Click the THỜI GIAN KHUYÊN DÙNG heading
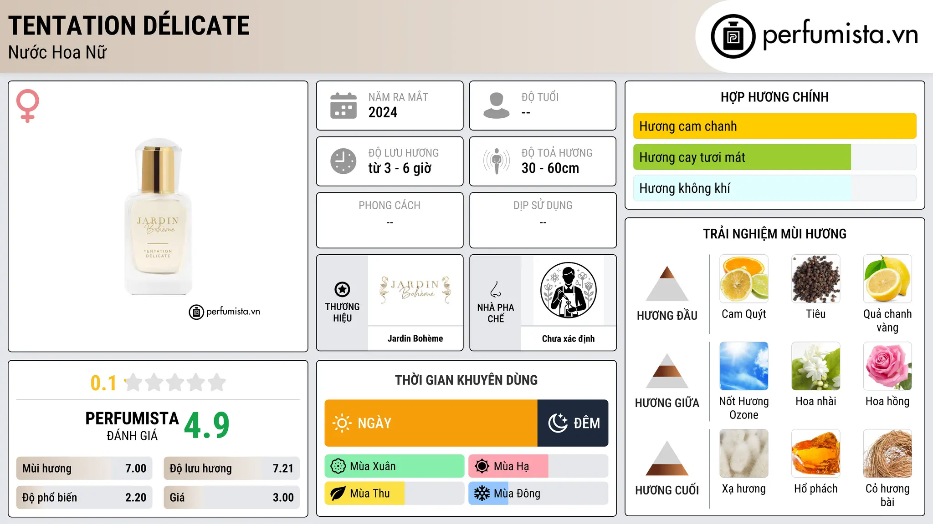The height and width of the screenshot is (524, 933). pos(466,380)
